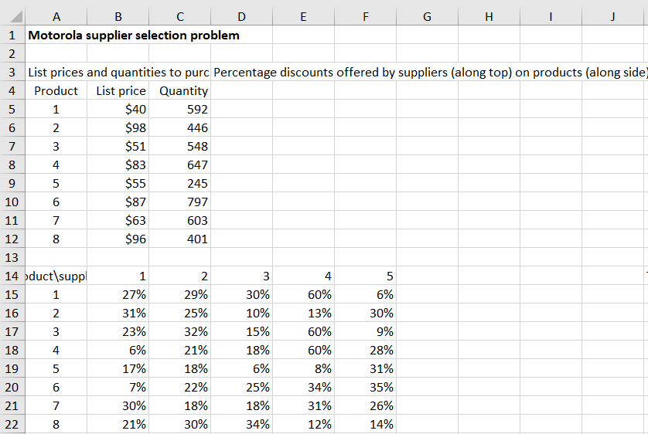Select the 13% discount cell
Viewport: 648px width, 434px height.
[303, 313]
